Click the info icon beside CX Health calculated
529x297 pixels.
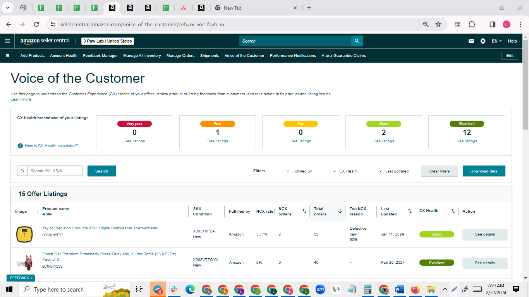click(20, 146)
